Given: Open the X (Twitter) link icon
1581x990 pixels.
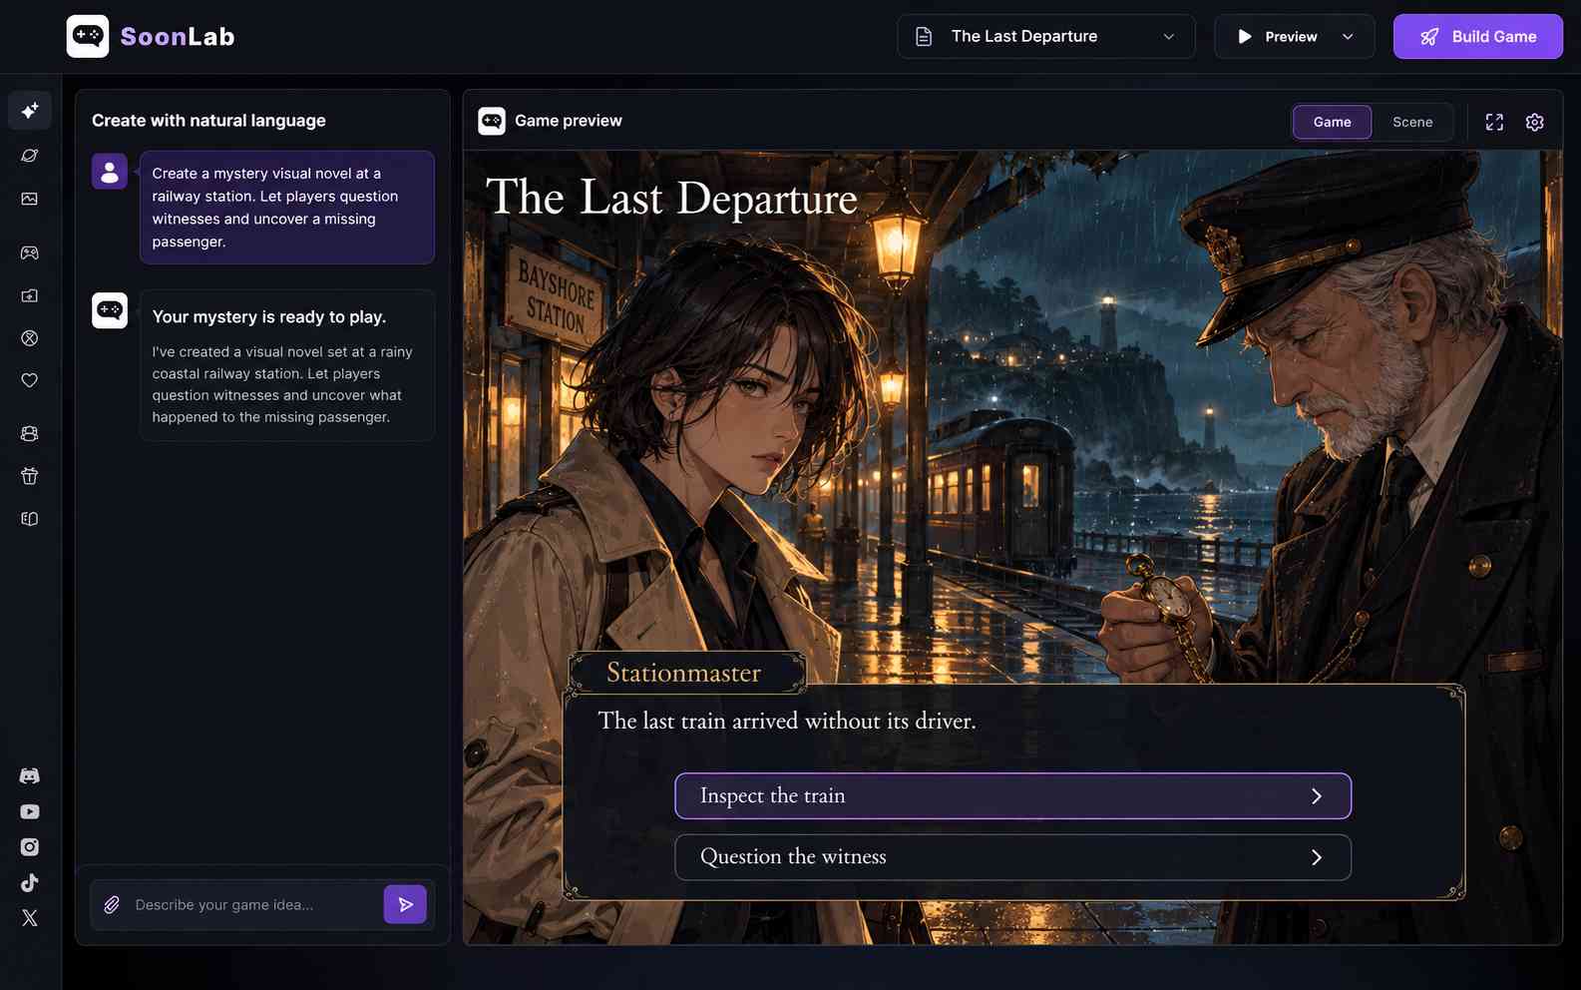Looking at the screenshot, I should click(30, 918).
